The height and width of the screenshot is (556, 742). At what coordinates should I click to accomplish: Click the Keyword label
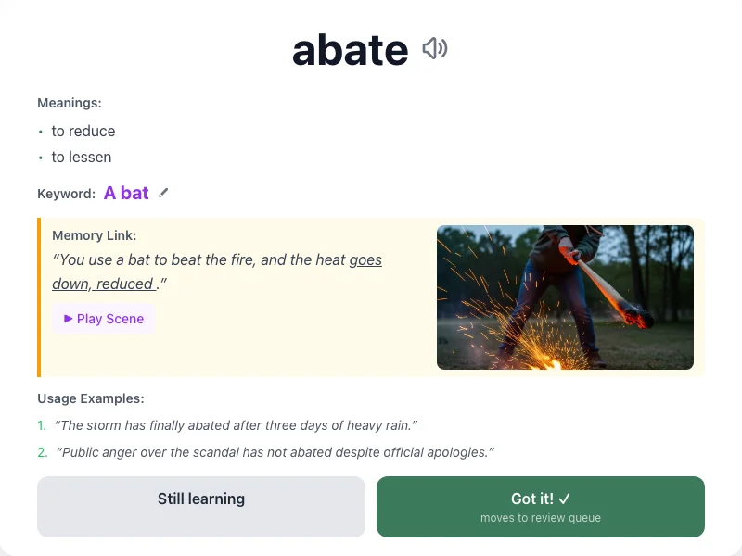[65, 194]
